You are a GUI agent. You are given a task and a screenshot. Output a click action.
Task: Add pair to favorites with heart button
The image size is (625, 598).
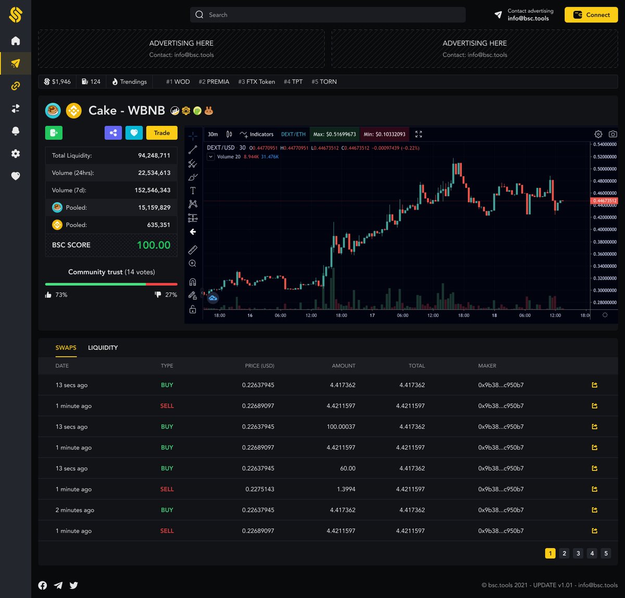[134, 133]
